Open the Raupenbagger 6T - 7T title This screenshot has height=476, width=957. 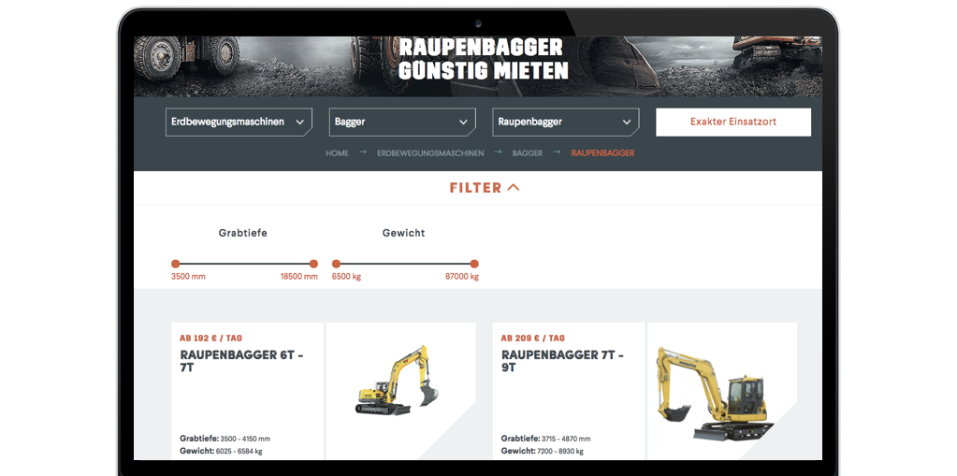point(241,361)
